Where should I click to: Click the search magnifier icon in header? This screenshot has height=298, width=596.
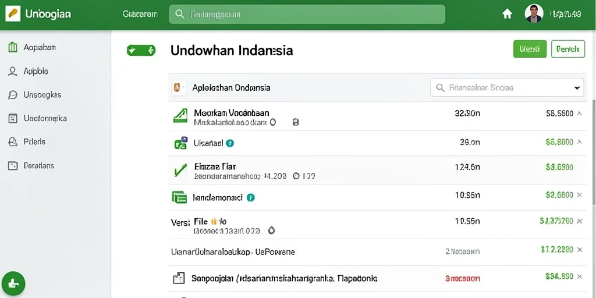click(x=180, y=14)
